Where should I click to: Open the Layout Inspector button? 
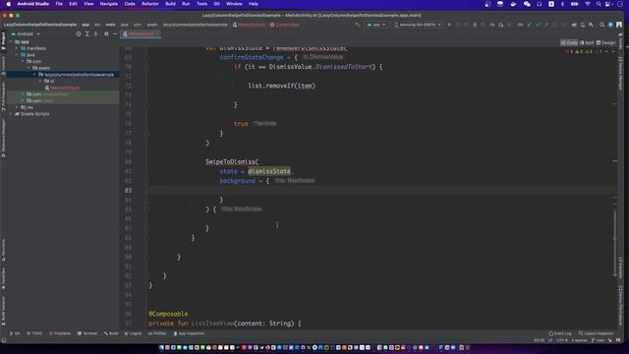click(597, 333)
